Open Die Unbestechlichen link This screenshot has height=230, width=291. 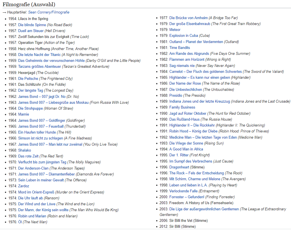coord(186,89)
